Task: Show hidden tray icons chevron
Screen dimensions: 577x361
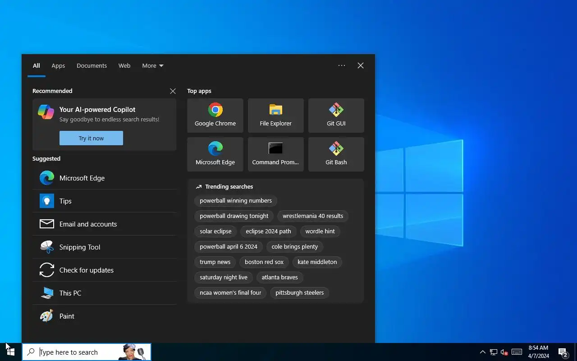Action: 483,352
